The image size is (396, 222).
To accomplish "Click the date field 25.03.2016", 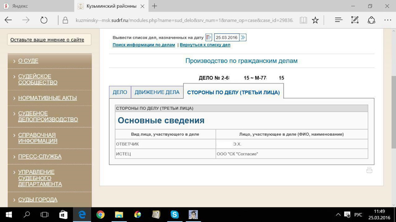I will pyautogui.click(x=226, y=37).
